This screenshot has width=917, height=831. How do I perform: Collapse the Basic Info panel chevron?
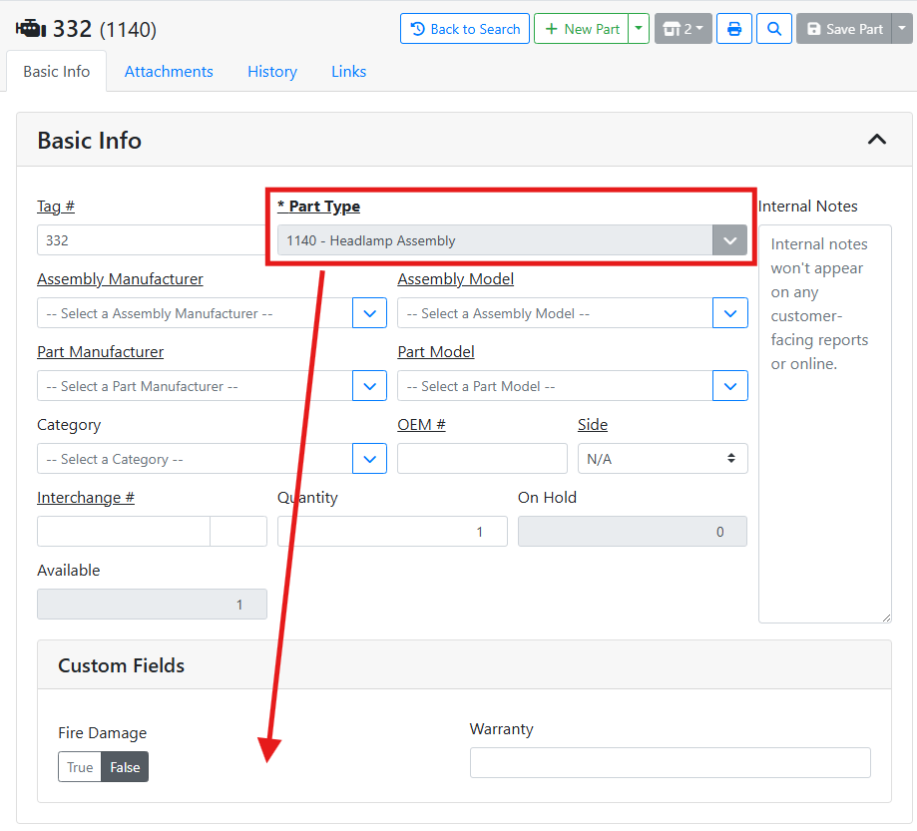[x=876, y=140]
